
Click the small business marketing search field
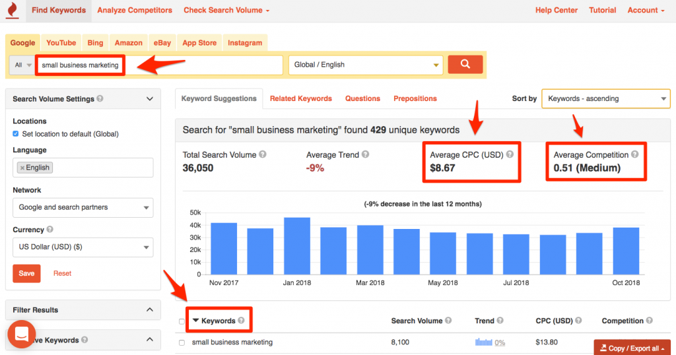(x=160, y=65)
